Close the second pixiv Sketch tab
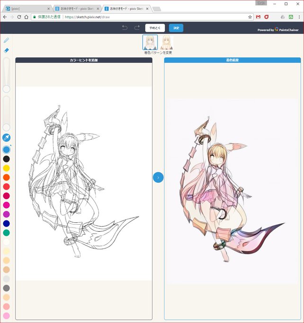This screenshot has width=304, height=323. [98, 9]
